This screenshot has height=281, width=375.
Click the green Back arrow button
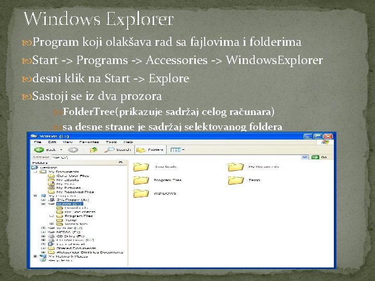[x=39, y=150]
